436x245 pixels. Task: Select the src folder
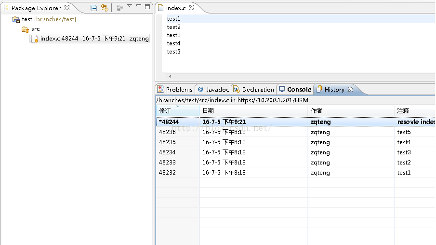[36, 29]
